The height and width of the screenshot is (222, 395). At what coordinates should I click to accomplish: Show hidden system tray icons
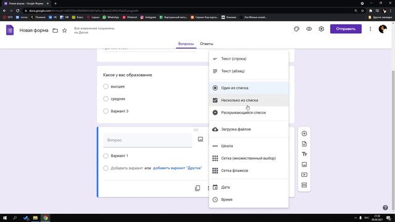pos(355,218)
